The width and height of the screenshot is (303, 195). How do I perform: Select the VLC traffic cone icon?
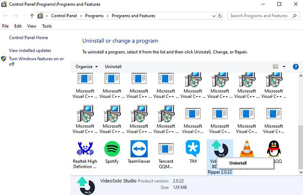coord(247,149)
